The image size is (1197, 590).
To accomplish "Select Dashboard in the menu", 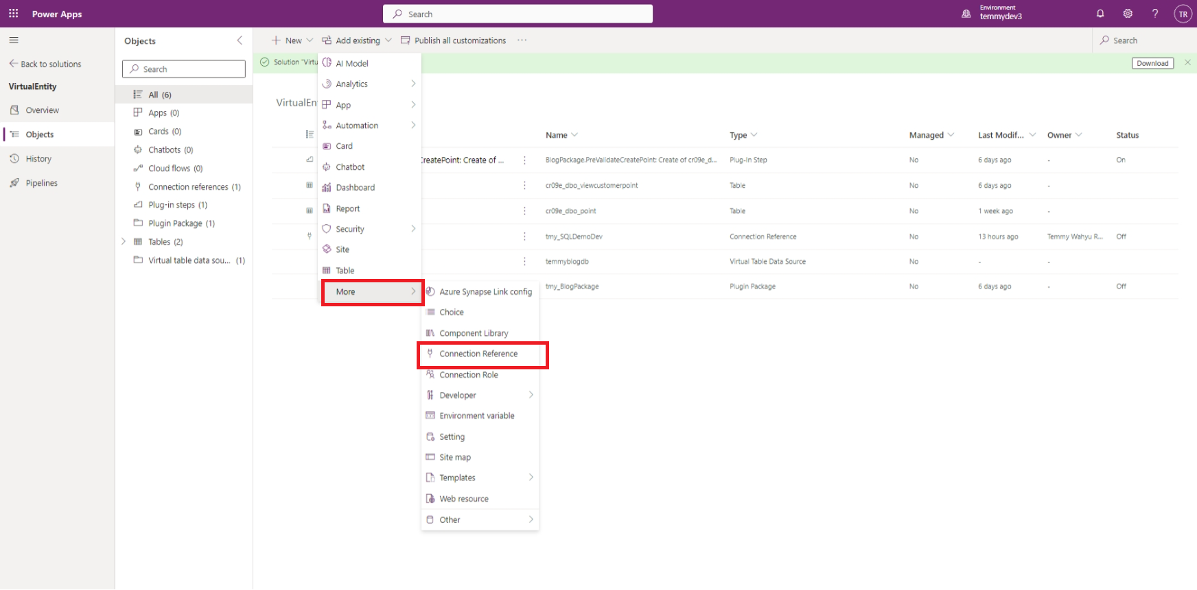I will 370,187.
